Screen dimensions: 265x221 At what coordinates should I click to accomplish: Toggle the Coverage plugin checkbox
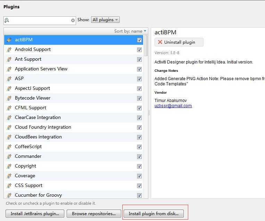[139, 176]
